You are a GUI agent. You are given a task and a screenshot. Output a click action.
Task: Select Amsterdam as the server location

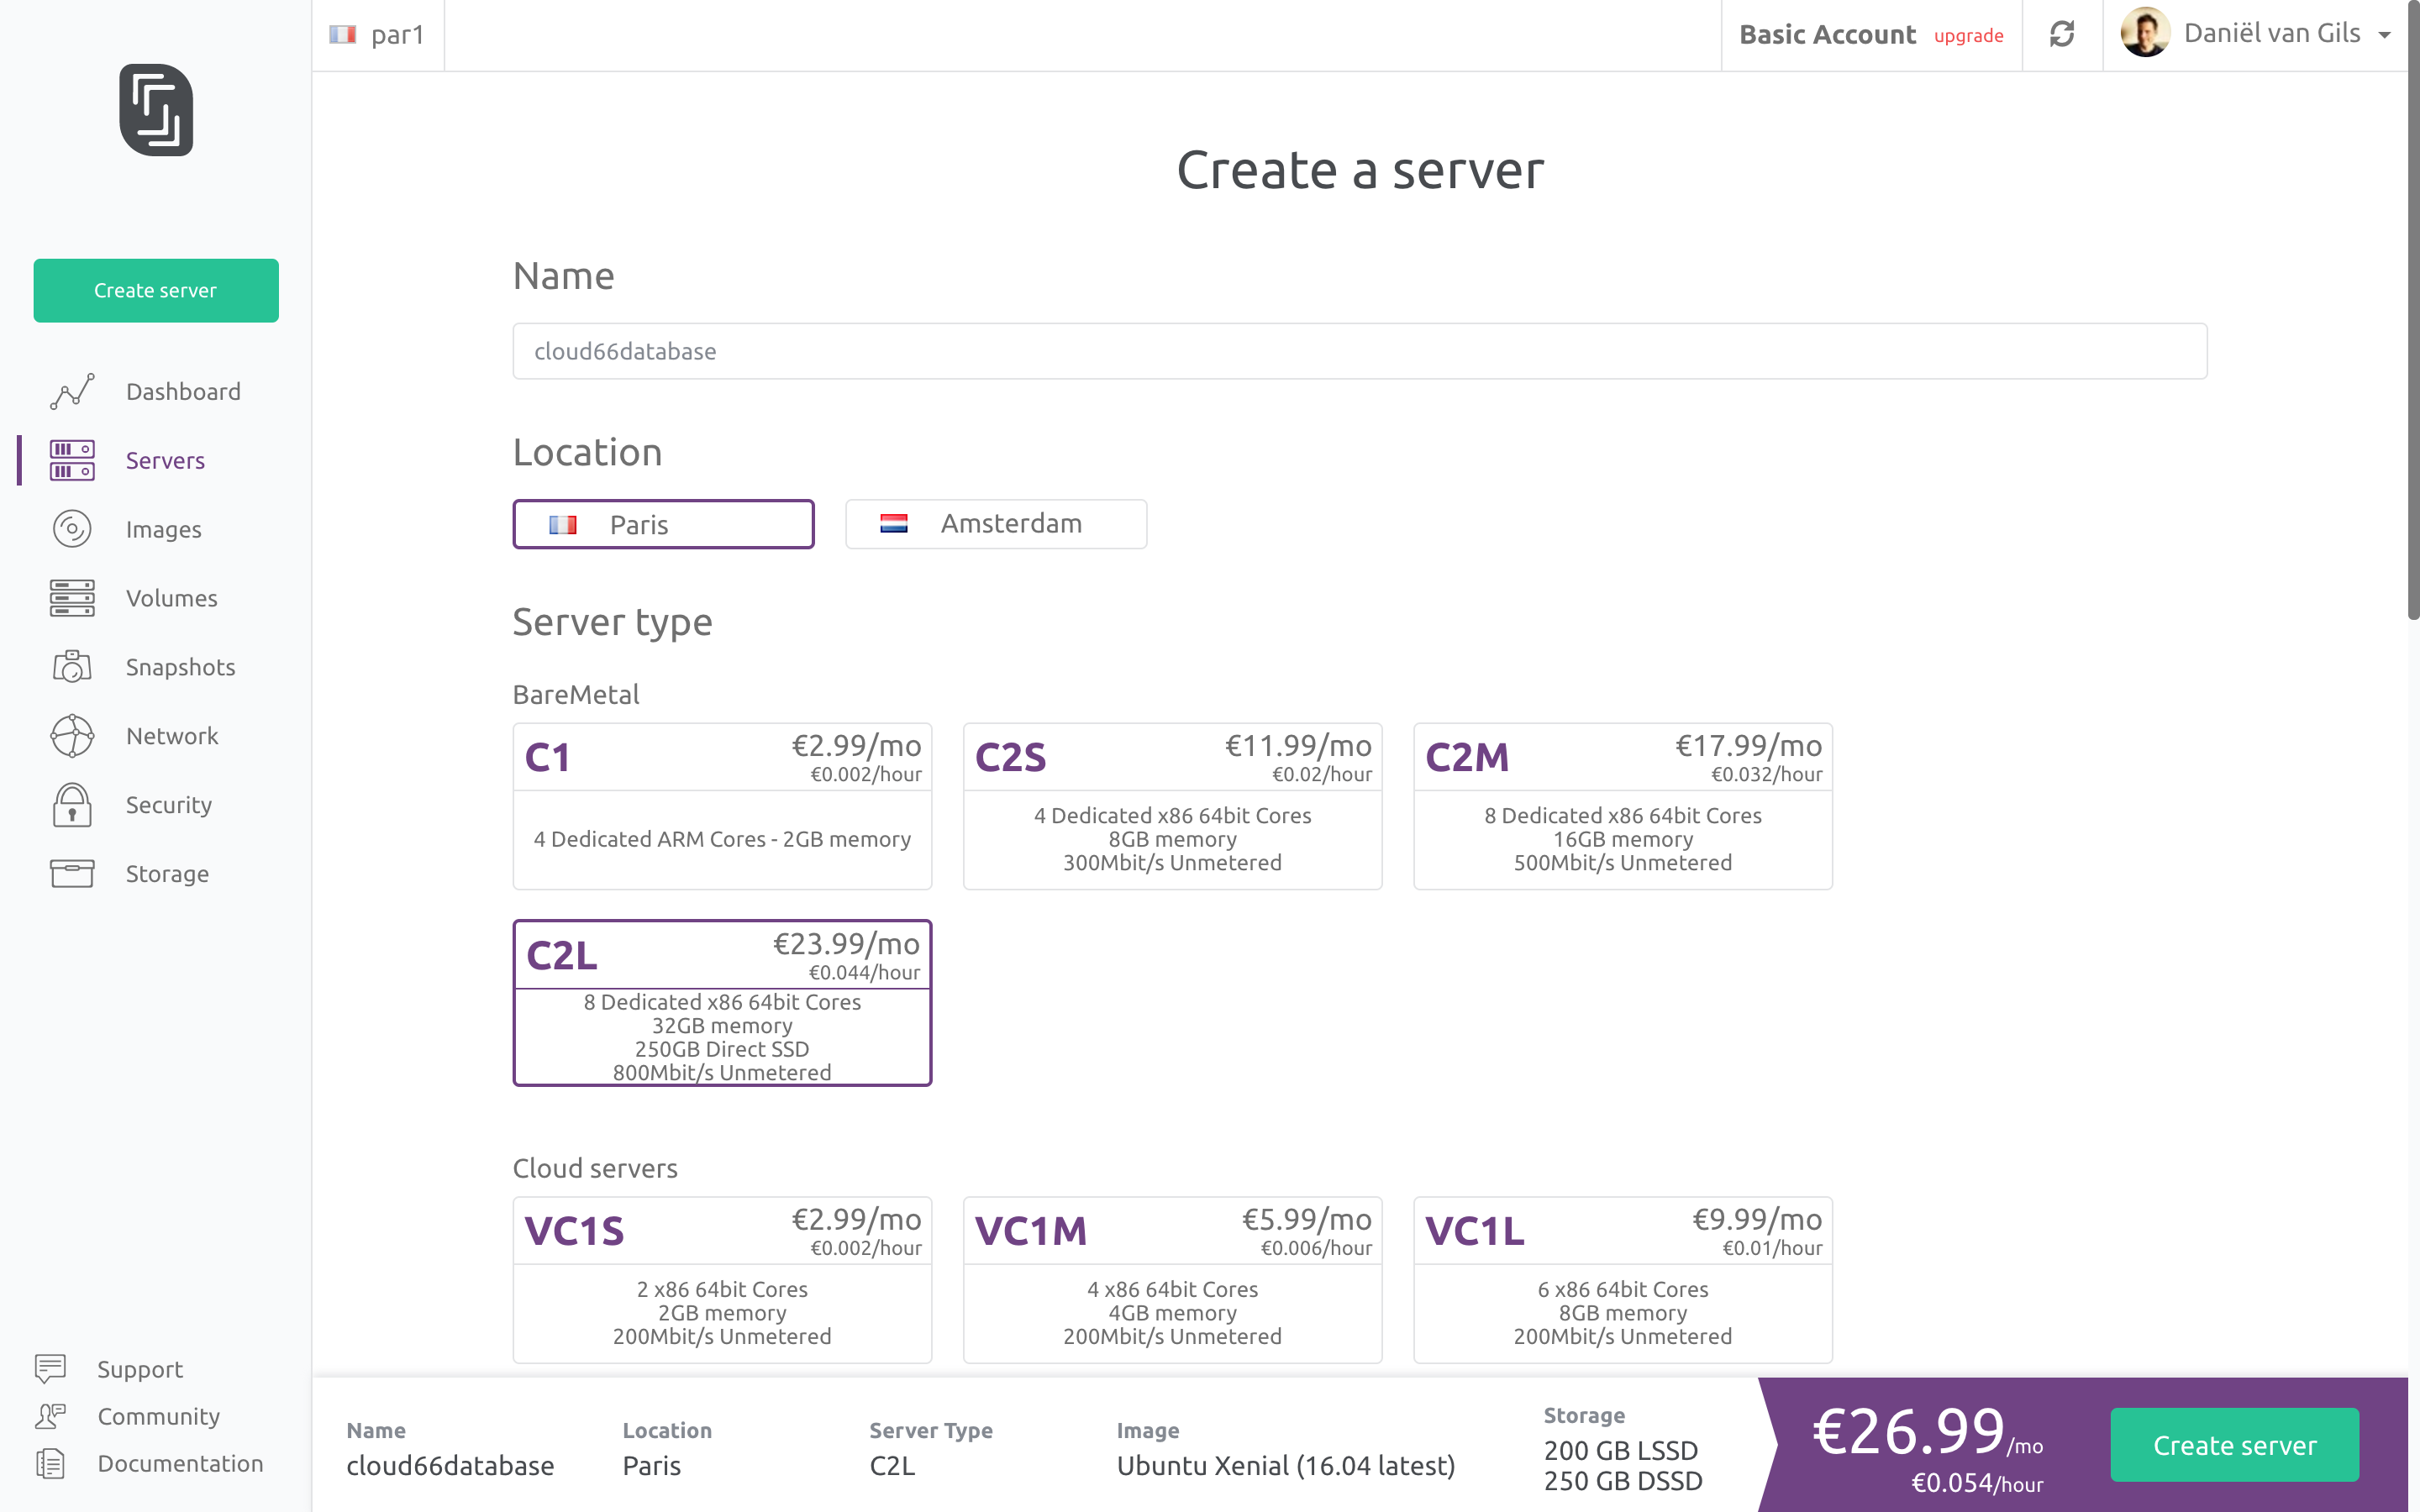click(x=995, y=523)
